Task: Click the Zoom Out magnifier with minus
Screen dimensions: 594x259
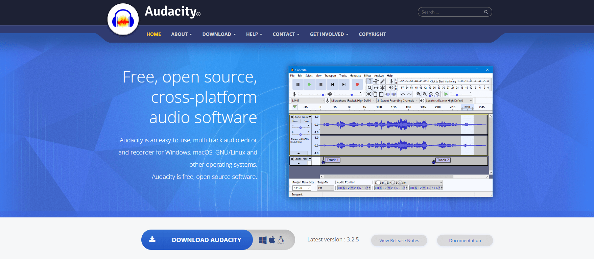Action: point(425,94)
